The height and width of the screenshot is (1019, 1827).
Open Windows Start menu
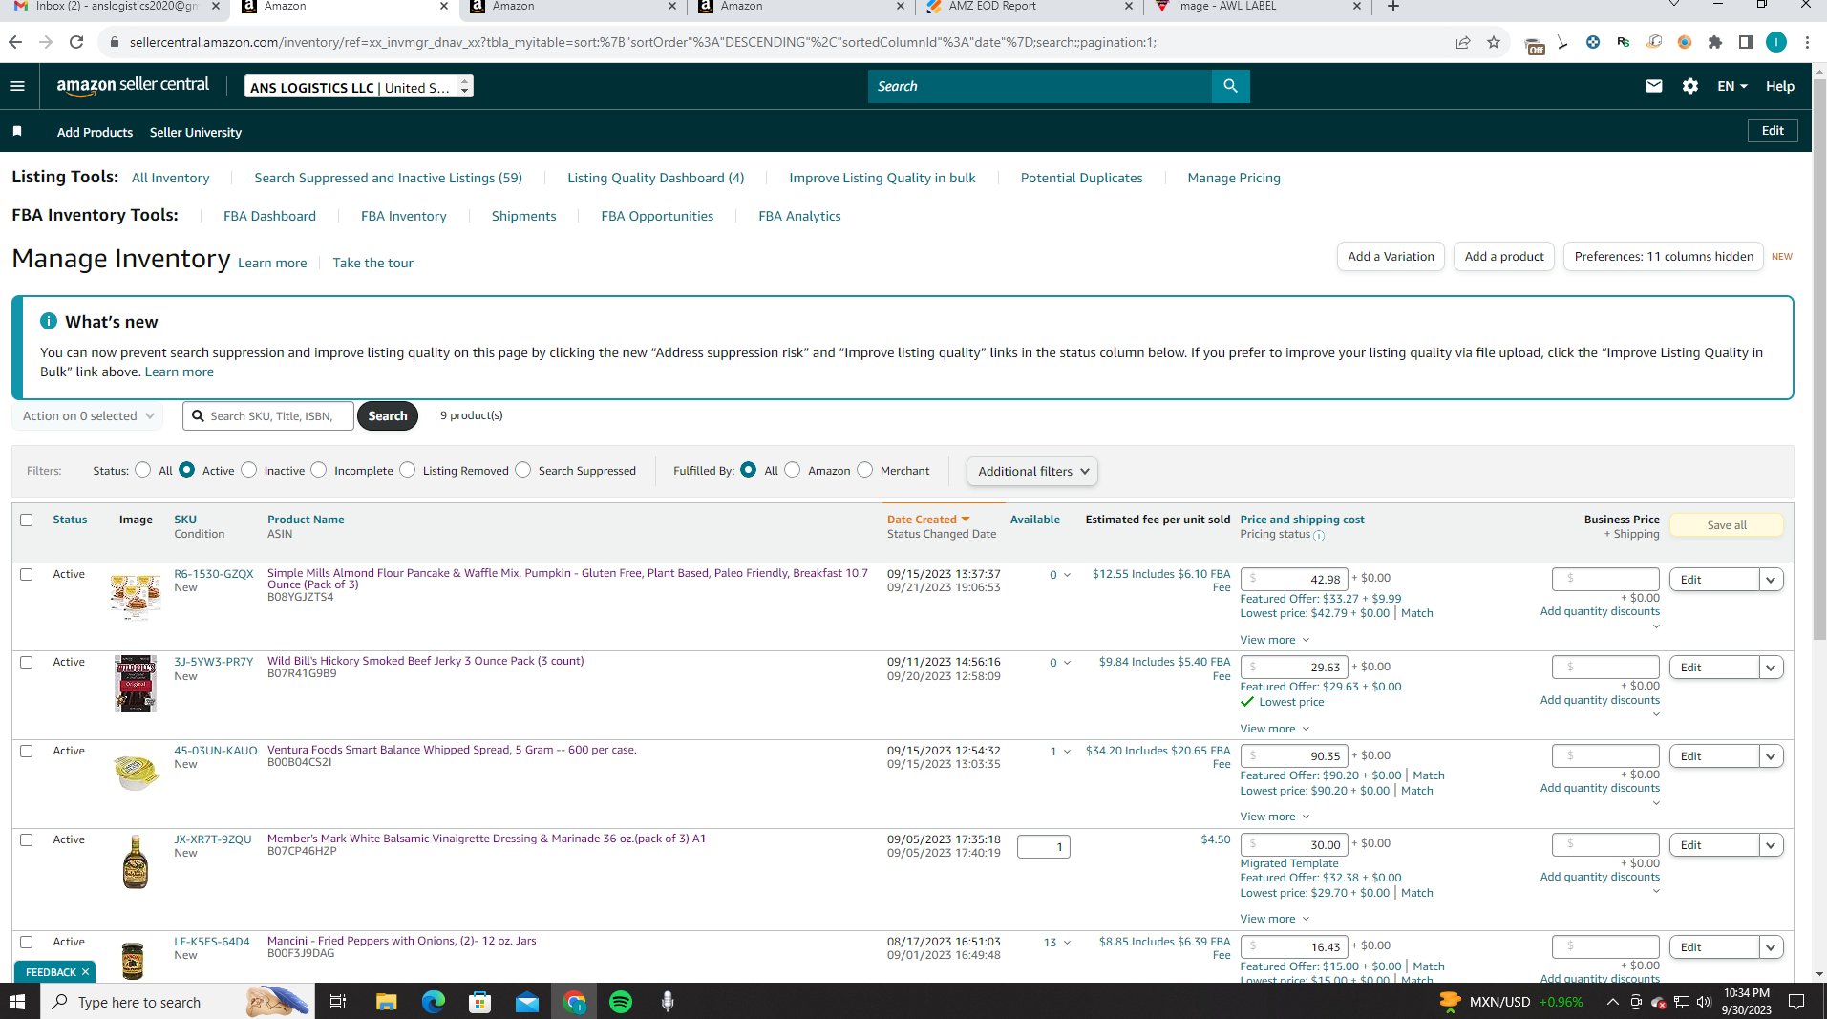click(17, 1002)
